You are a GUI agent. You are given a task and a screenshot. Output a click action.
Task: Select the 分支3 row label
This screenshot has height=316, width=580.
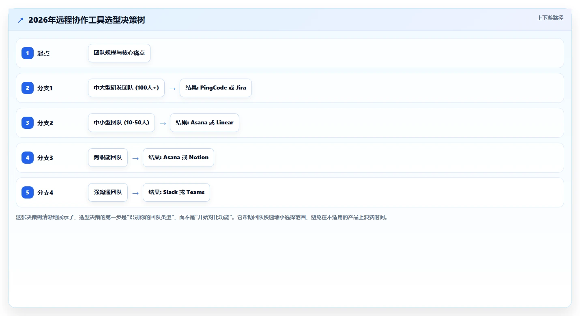tap(45, 158)
